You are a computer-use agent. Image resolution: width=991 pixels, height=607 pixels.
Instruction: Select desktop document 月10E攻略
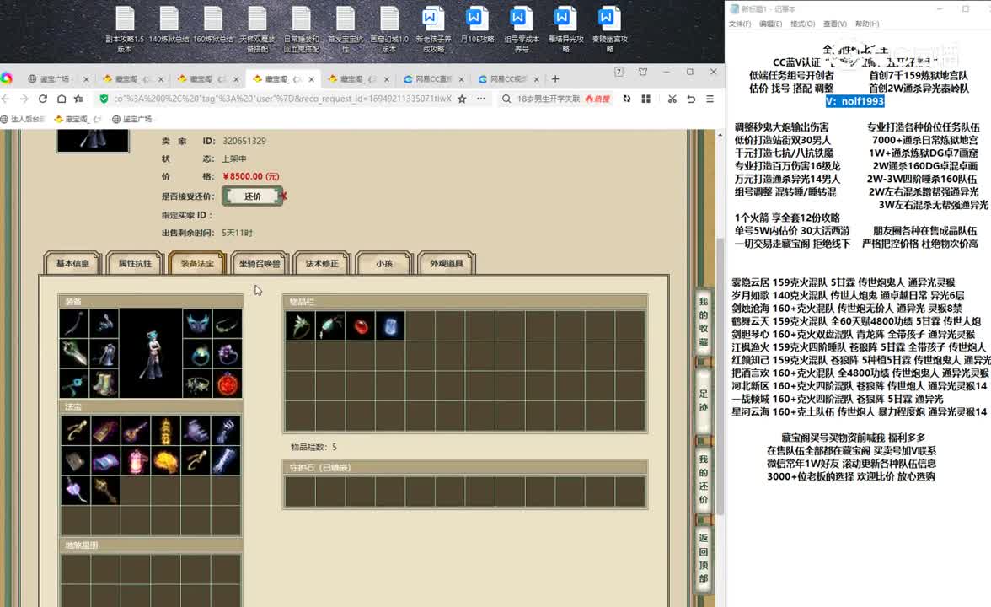pyautogui.click(x=477, y=25)
